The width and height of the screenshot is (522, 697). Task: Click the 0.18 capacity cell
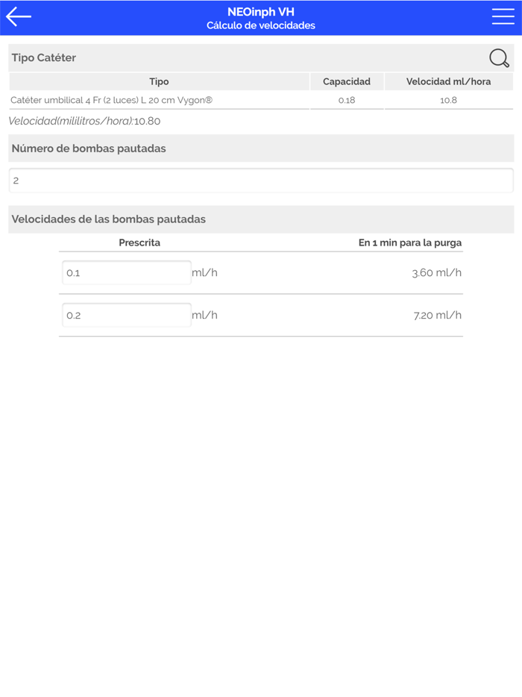tap(347, 100)
